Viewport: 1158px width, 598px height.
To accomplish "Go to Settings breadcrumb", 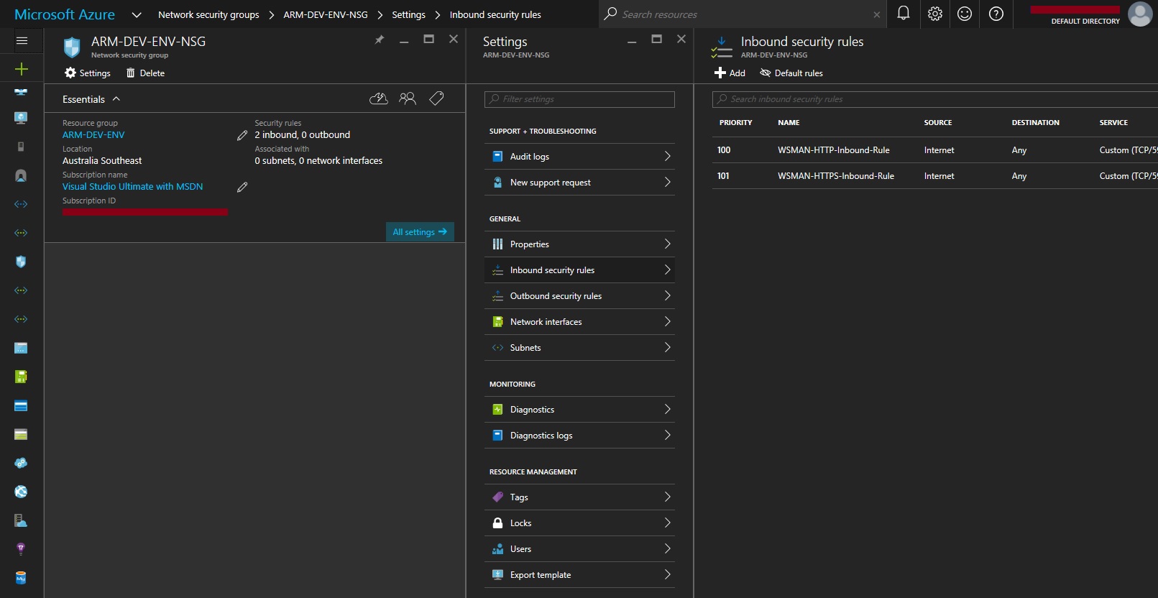I will (x=408, y=14).
